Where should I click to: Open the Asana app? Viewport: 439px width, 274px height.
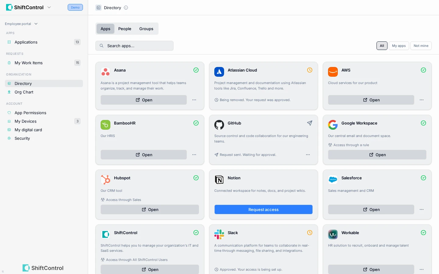(144, 100)
